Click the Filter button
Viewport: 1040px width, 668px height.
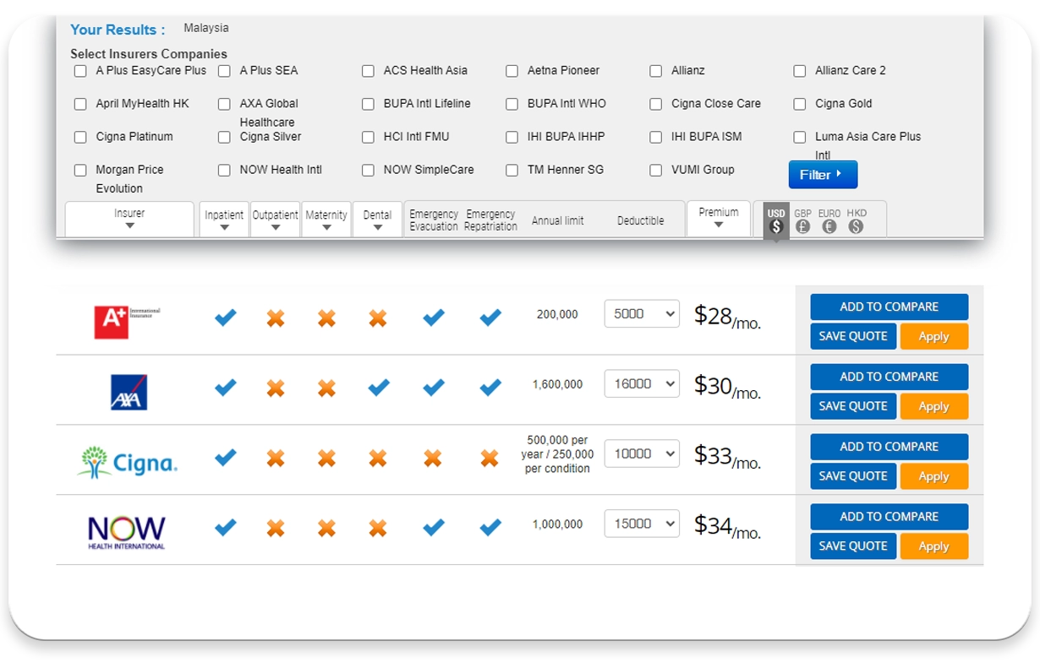click(x=823, y=175)
